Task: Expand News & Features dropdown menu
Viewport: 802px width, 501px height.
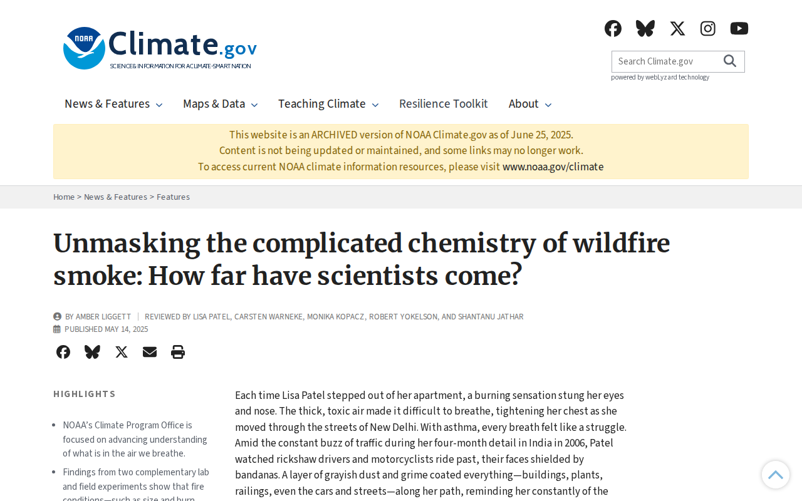Action: (x=113, y=104)
